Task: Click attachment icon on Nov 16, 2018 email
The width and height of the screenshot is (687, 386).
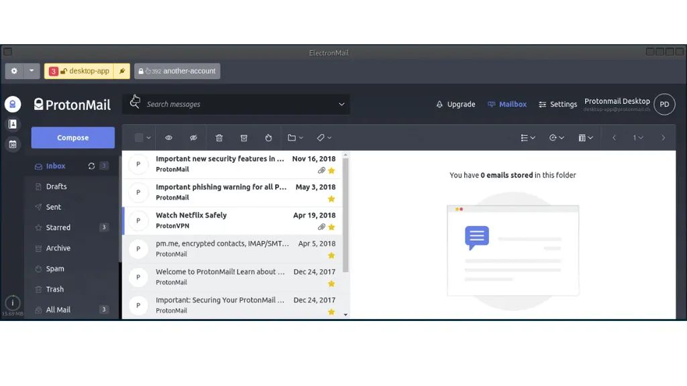Action: [321, 171]
